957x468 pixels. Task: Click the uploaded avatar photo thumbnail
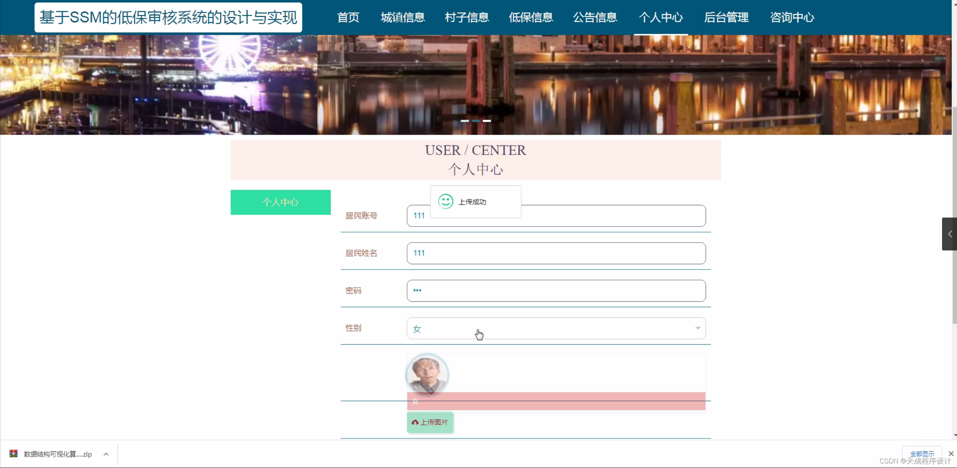[427, 374]
